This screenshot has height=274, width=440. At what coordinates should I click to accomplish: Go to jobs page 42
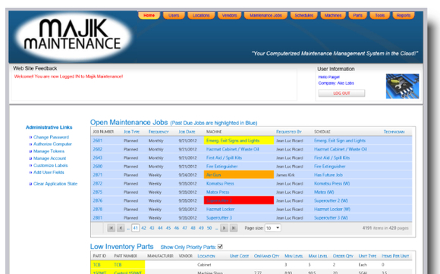click(143, 228)
